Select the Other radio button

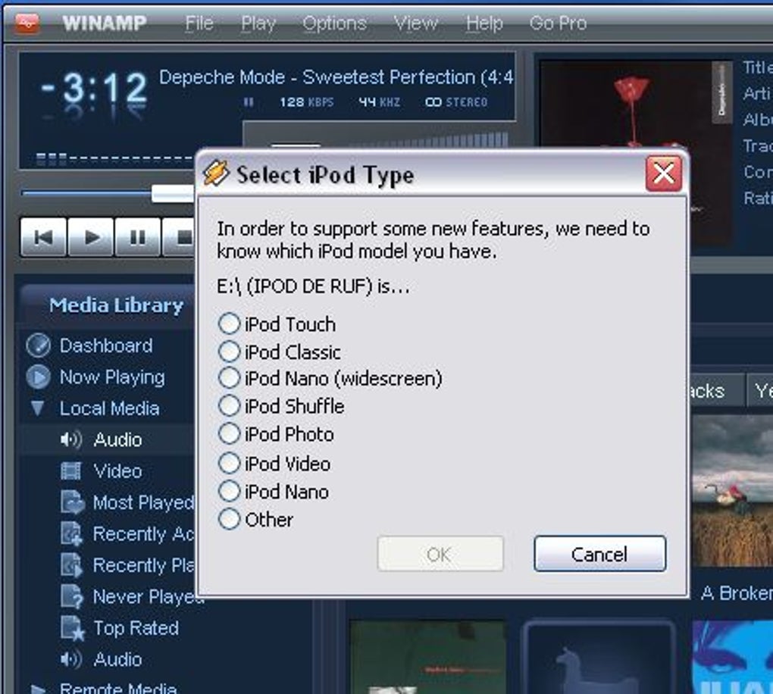point(229,519)
